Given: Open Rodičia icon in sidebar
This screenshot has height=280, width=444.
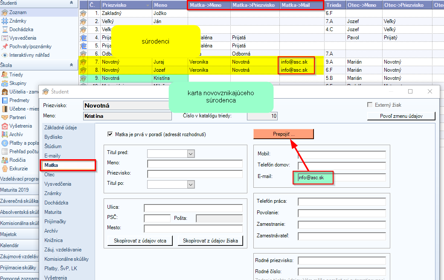Looking at the screenshot, I should coord(5,160).
